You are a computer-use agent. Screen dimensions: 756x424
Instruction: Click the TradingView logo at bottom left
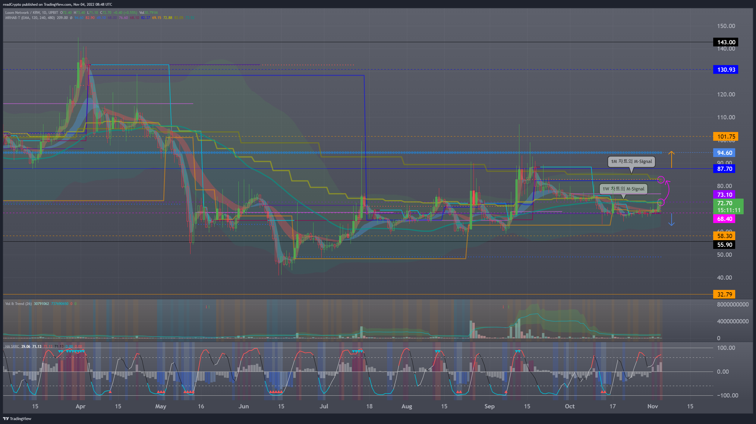coord(17,419)
